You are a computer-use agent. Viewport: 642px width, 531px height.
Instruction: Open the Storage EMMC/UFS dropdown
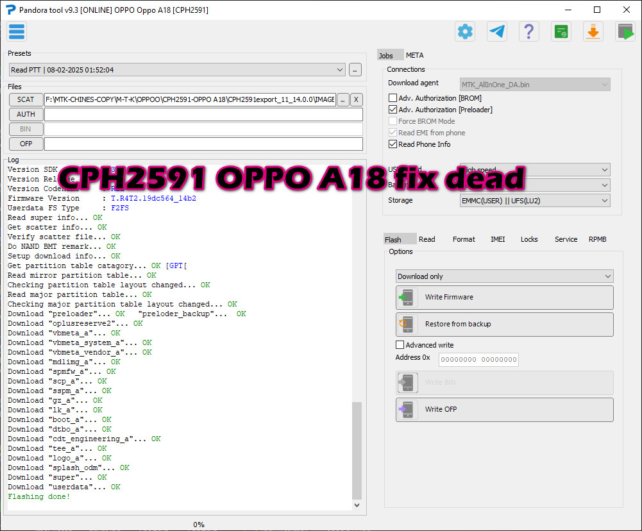pos(535,201)
